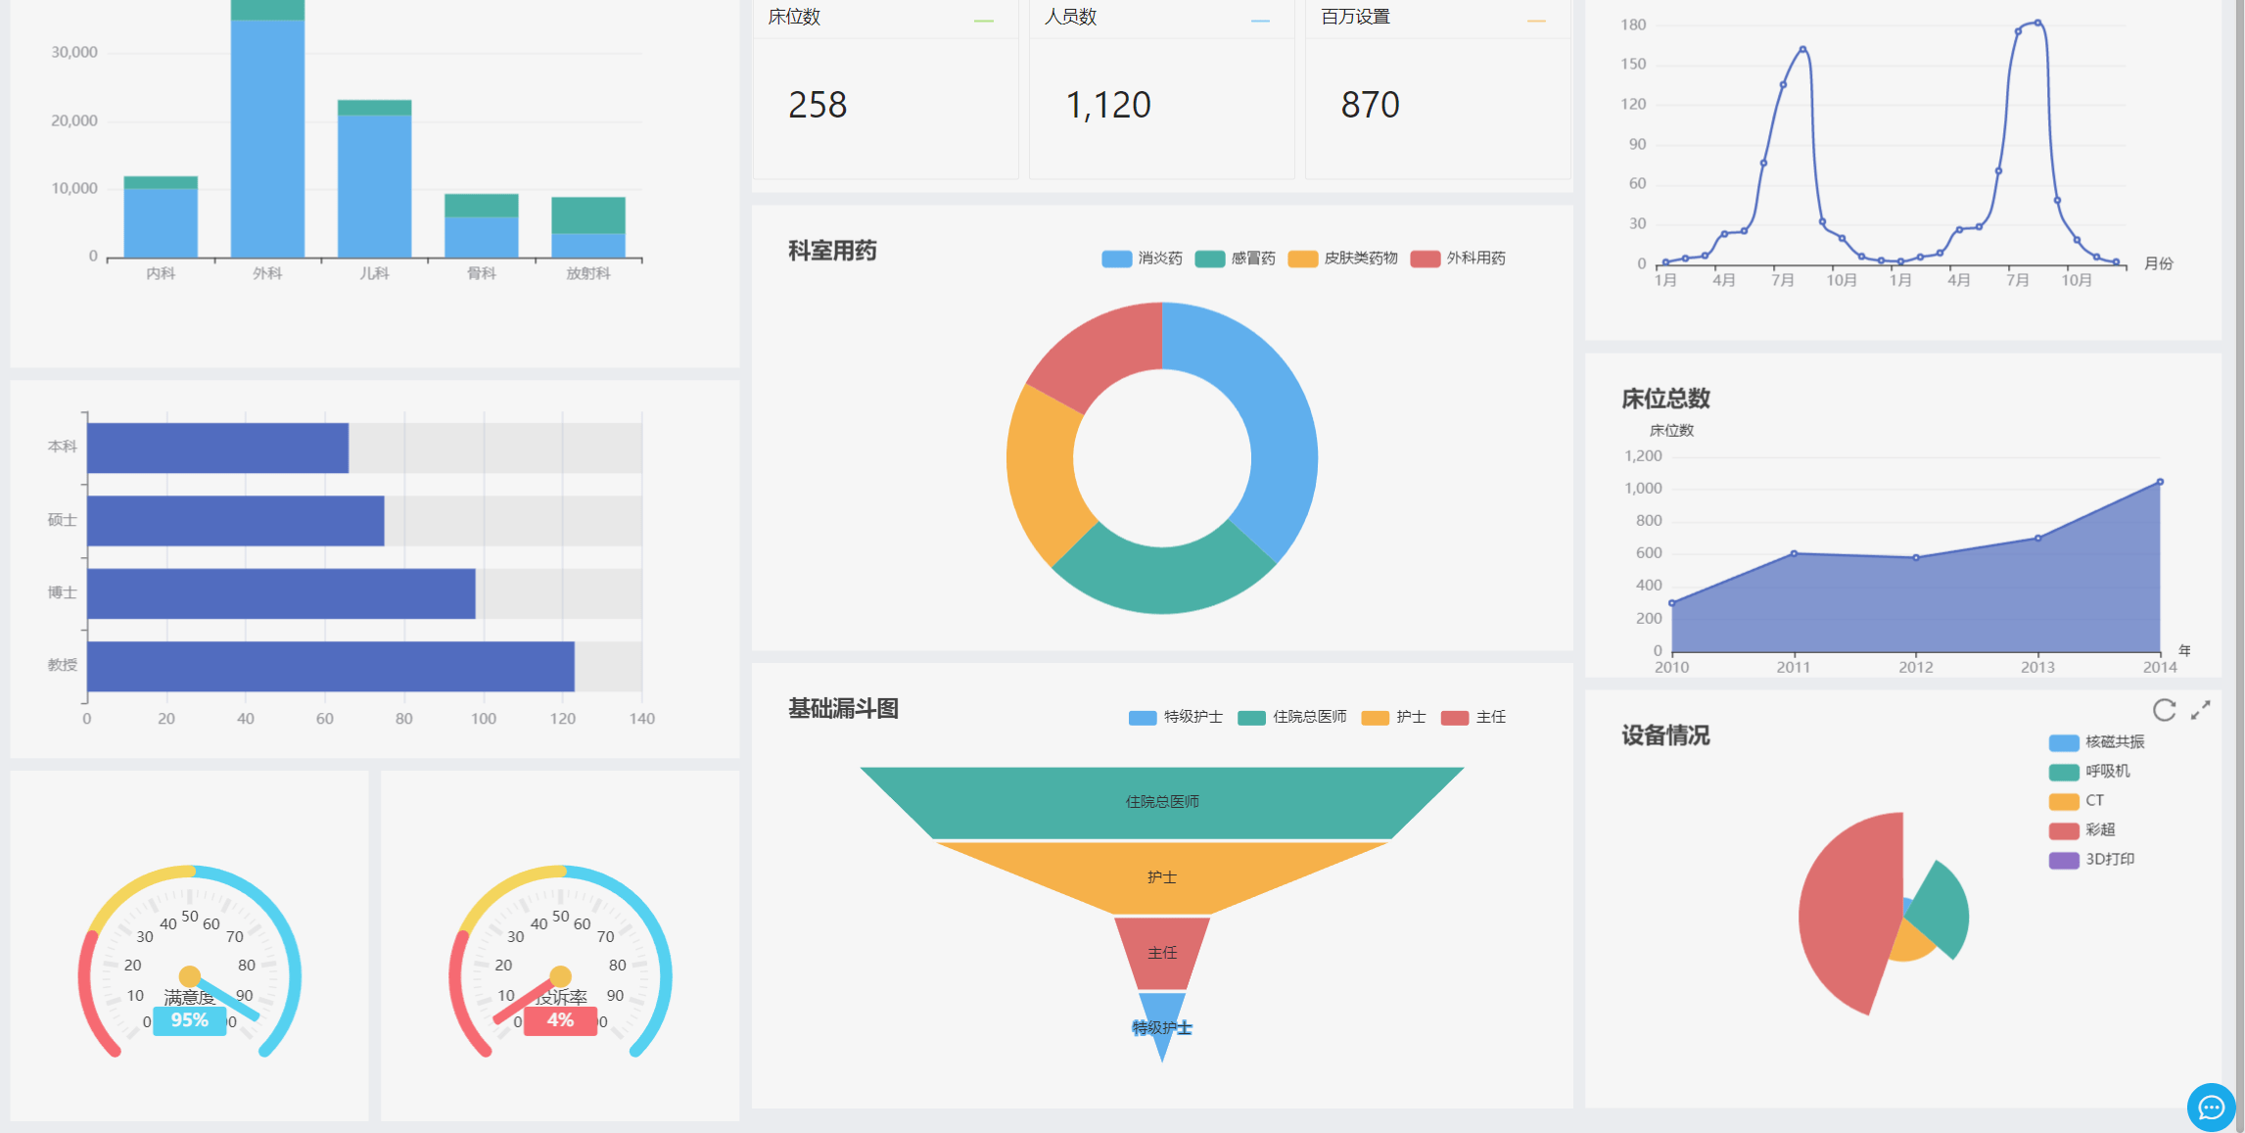Toggle 外科用药 legend entry
This screenshot has width=2245, height=1133.
pyautogui.click(x=1458, y=259)
